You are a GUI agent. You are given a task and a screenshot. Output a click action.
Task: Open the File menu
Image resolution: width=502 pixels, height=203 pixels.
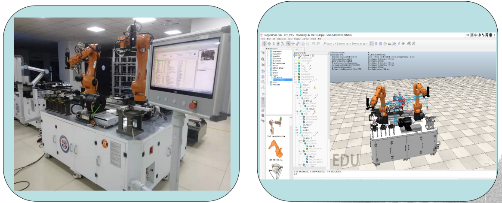[263, 39]
